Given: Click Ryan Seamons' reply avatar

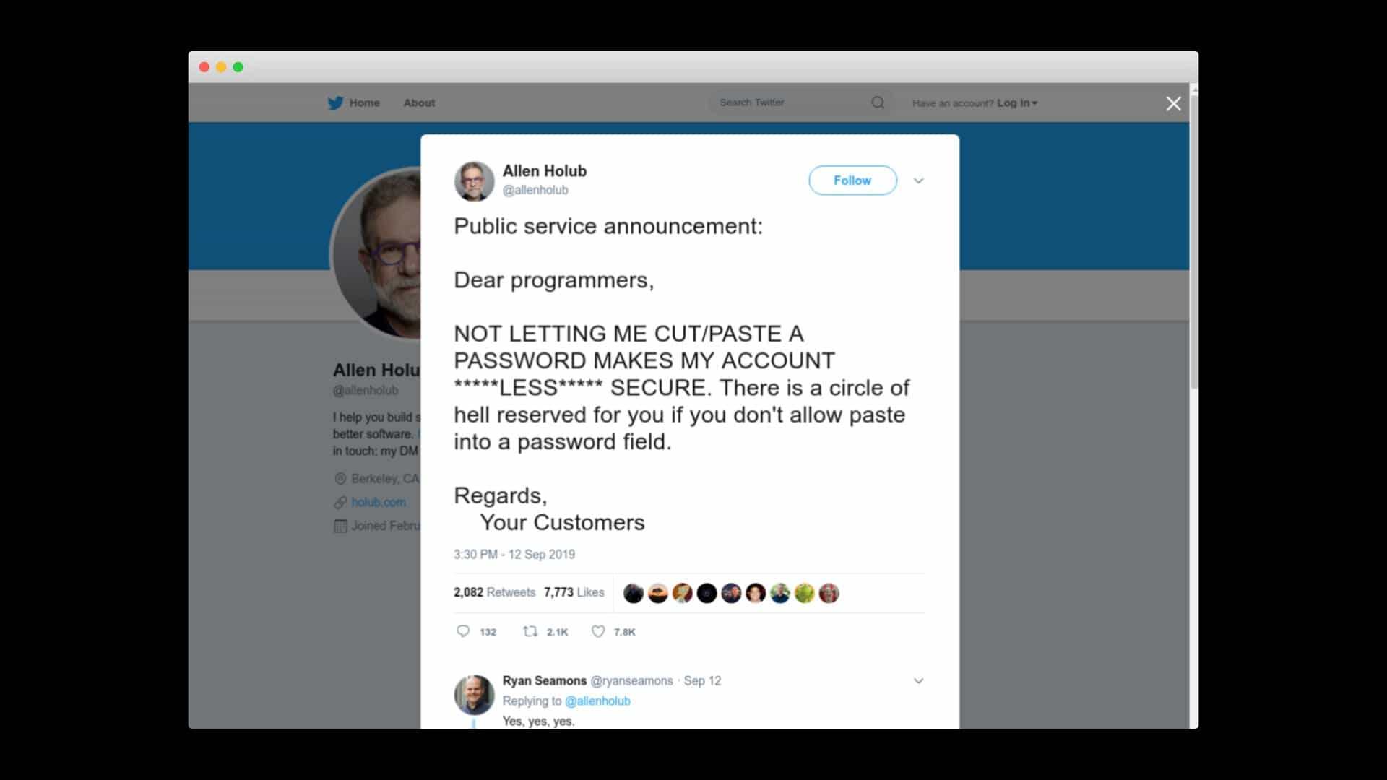Looking at the screenshot, I should (x=474, y=695).
